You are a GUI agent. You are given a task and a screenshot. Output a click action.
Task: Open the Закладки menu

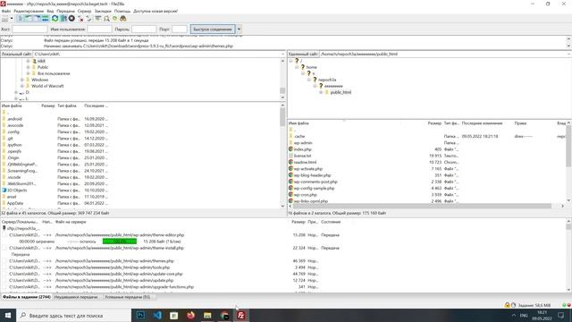pyautogui.click(x=103, y=11)
